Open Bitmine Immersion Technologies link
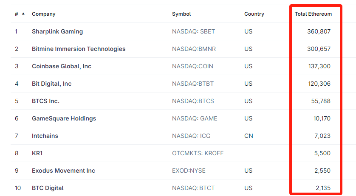This screenshot has height=196, width=356. 79,49
